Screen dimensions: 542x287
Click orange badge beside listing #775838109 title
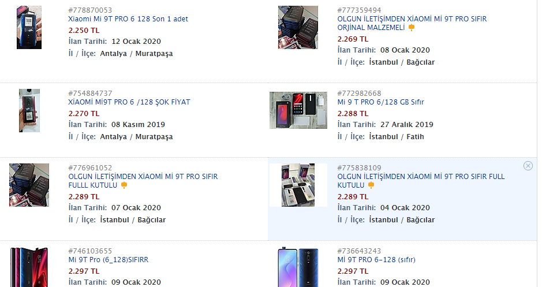[x=371, y=185]
